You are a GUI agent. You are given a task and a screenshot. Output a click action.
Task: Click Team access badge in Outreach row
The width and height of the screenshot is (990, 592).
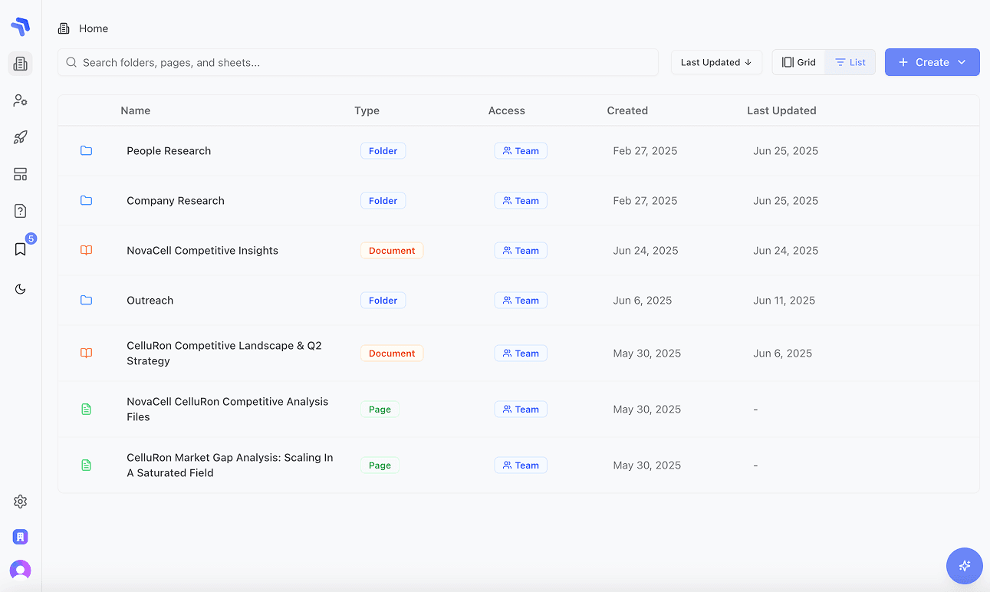tap(521, 301)
